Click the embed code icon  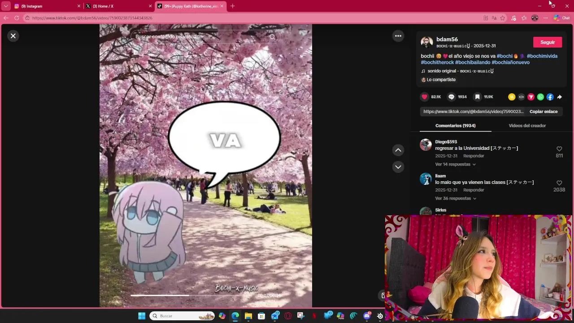tap(521, 97)
